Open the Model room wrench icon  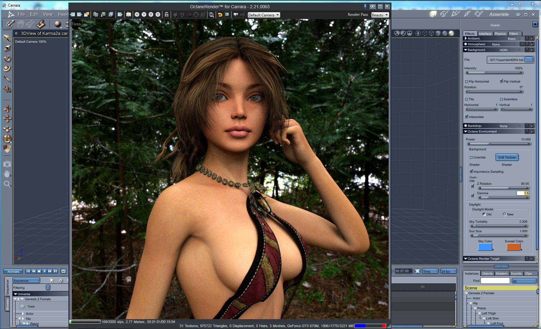444,14
